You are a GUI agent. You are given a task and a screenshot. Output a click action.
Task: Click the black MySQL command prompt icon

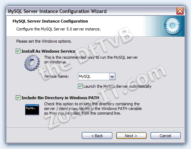pos(32,110)
